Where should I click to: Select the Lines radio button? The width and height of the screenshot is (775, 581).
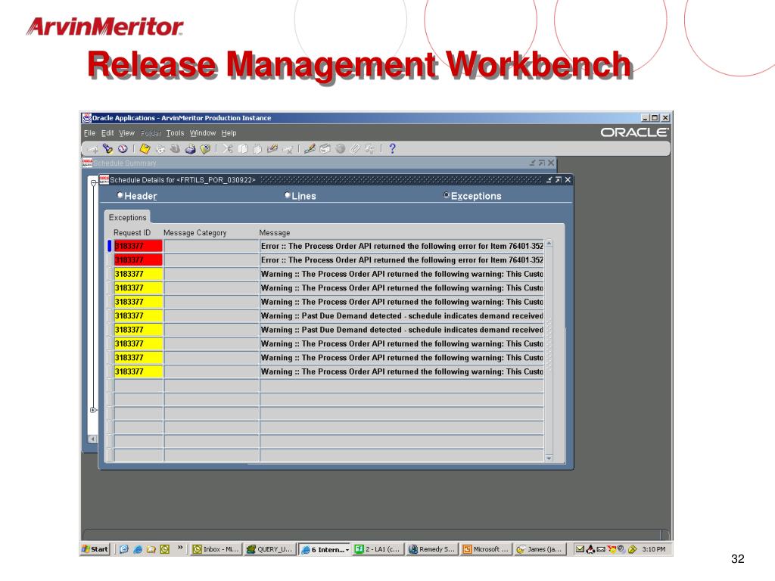[288, 195]
